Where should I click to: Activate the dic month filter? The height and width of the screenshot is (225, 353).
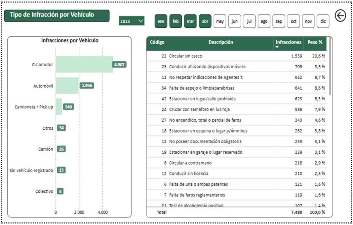[x=323, y=21]
